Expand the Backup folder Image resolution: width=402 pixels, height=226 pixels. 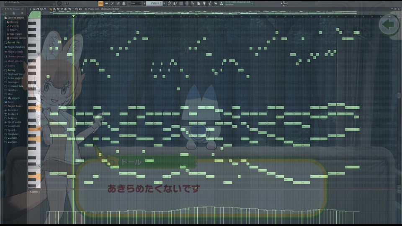[x=10, y=70]
